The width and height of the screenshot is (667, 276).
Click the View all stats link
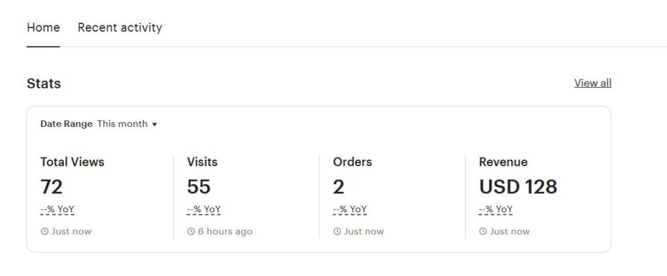click(x=593, y=83)
